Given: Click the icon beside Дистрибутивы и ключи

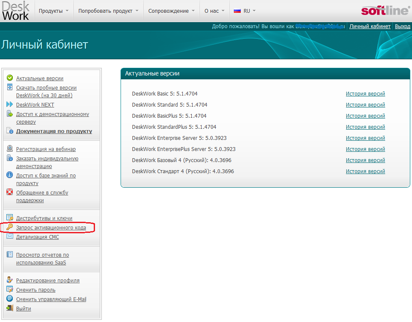Looking at the screenshot, I should point(10,218).
